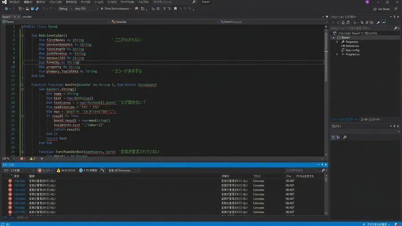Click the Visual Studio logo icon
Viewport: 402px width, 226px height.
[x=4, y=2]
